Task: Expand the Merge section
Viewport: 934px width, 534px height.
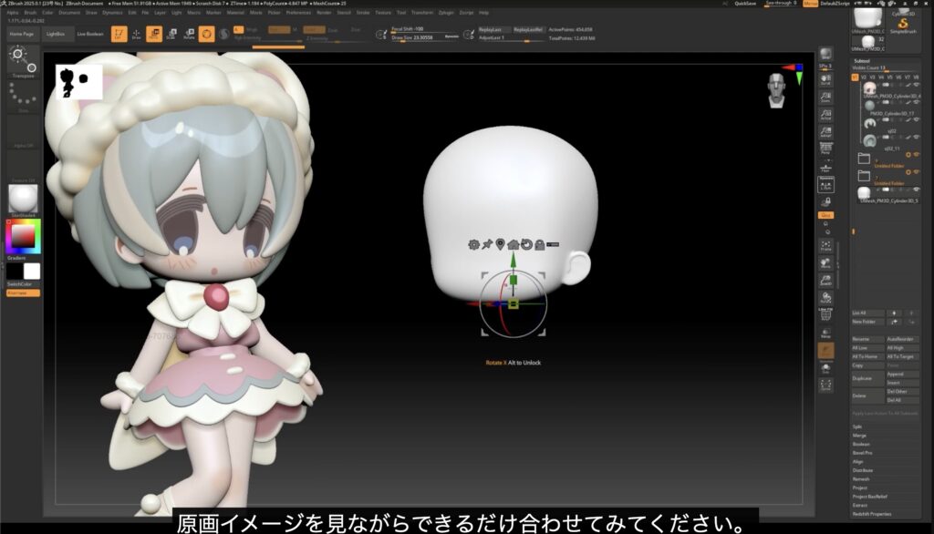Action: pos(859,436)
